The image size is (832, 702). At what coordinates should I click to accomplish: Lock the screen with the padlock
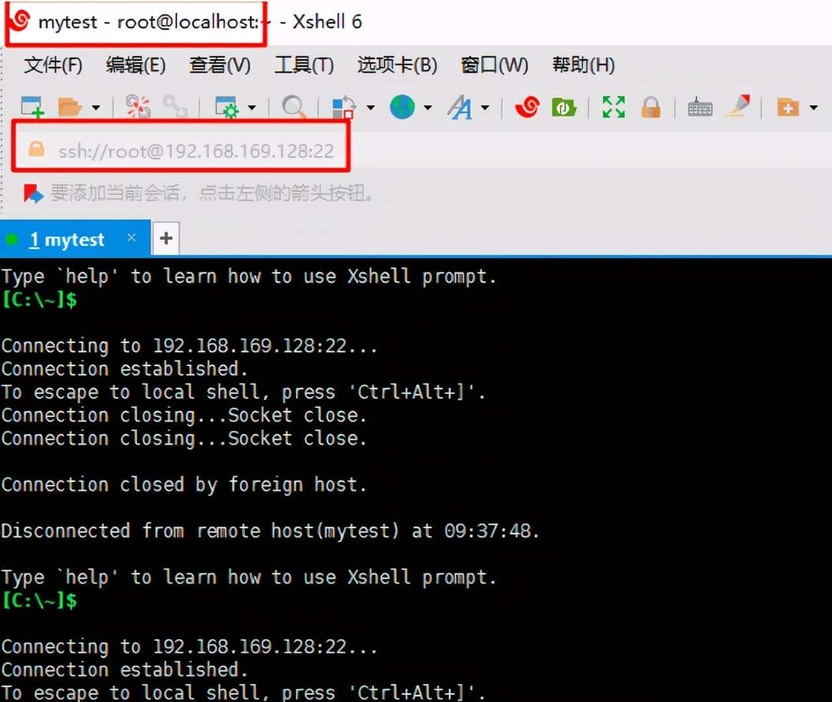[x=651, y=107]
